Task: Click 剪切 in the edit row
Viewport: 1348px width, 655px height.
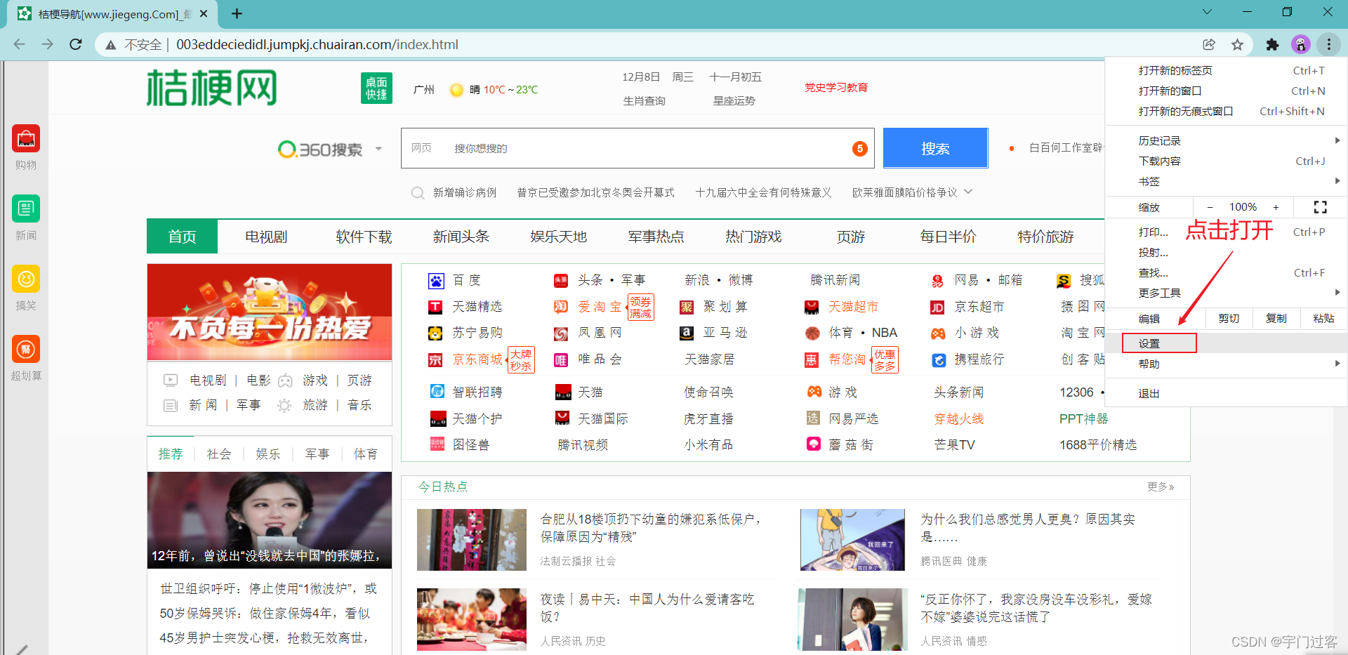Action: tap(1229, 319)
